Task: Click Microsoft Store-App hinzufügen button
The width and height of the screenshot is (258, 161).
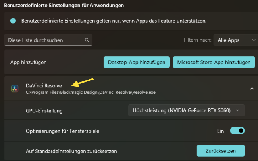Action: tap(214, 62)
